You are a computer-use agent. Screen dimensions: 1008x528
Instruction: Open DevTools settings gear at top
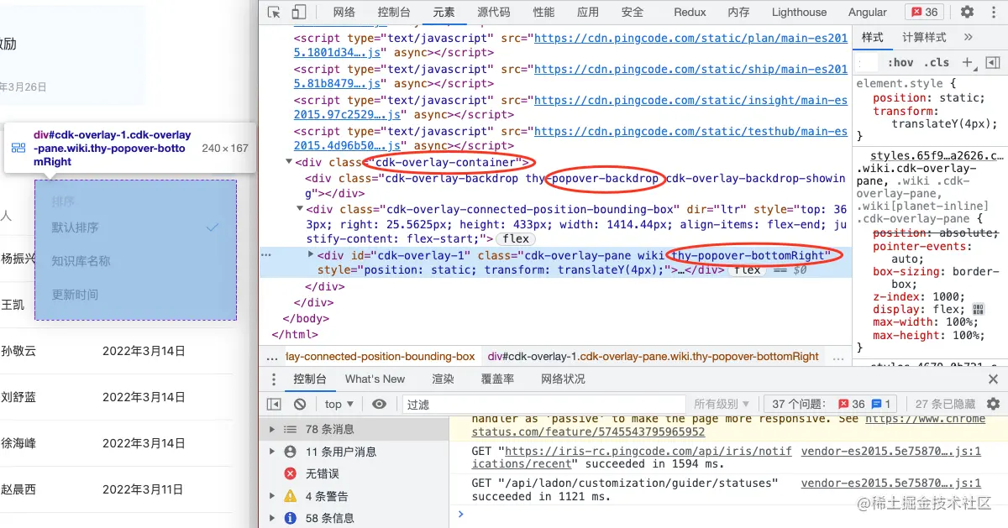[x=967, y=12]
